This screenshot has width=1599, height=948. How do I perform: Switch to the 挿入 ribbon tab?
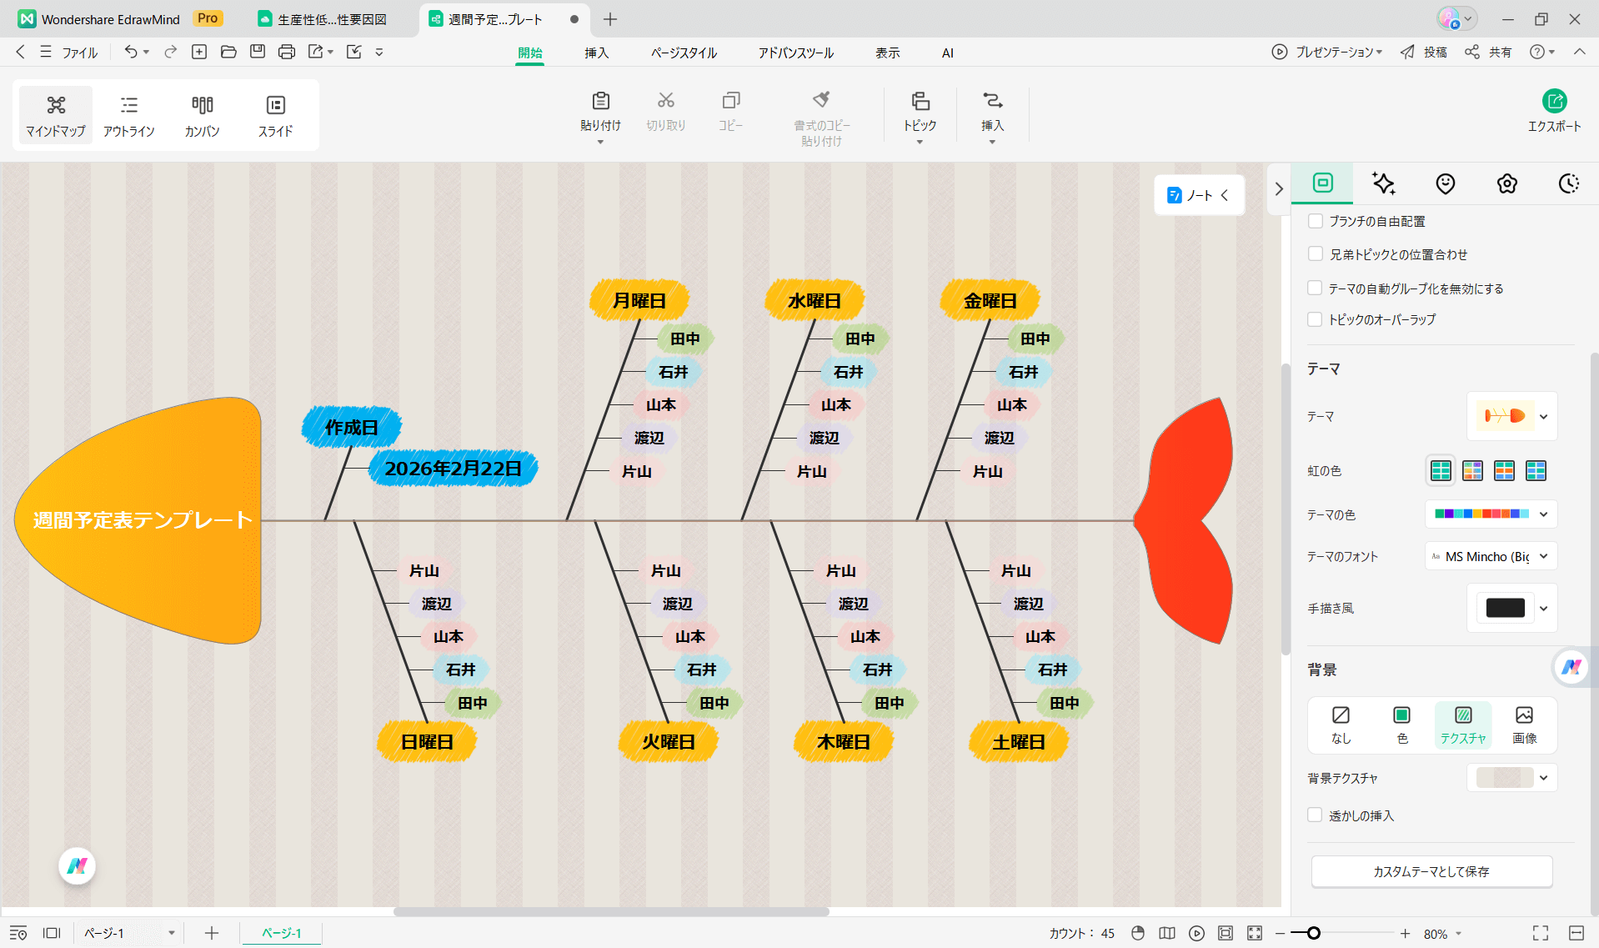596,53
